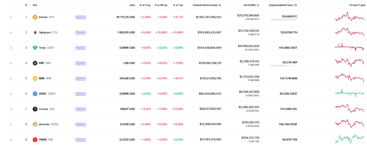This screenshot has height=146, width=367.
Task: Open the Solana 7-day sparkline chart
Action: point(350,108)
